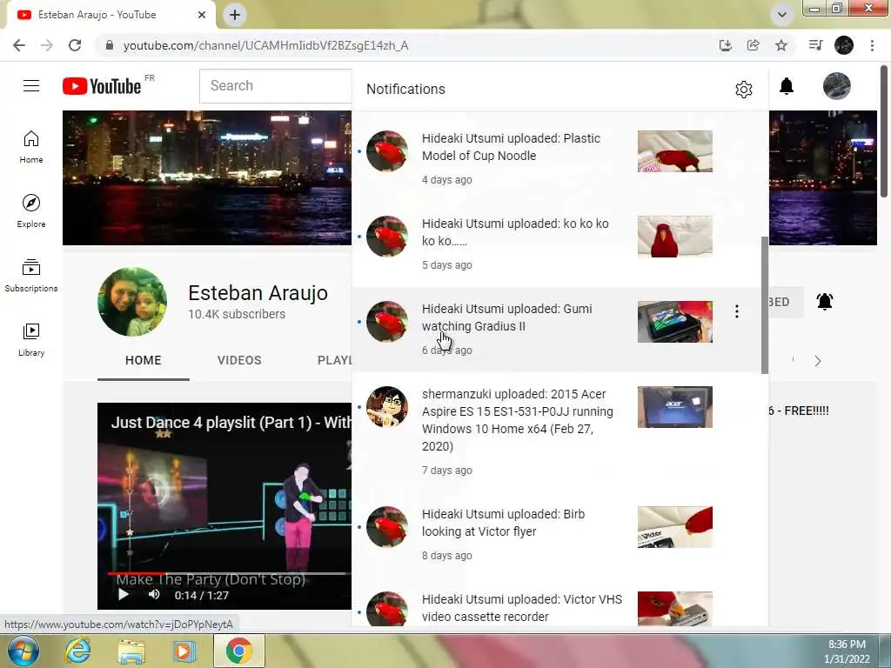This screenshot has height=668, width=891.
Task: Click the Chrome taskbar icon
Action: point(238,651)
